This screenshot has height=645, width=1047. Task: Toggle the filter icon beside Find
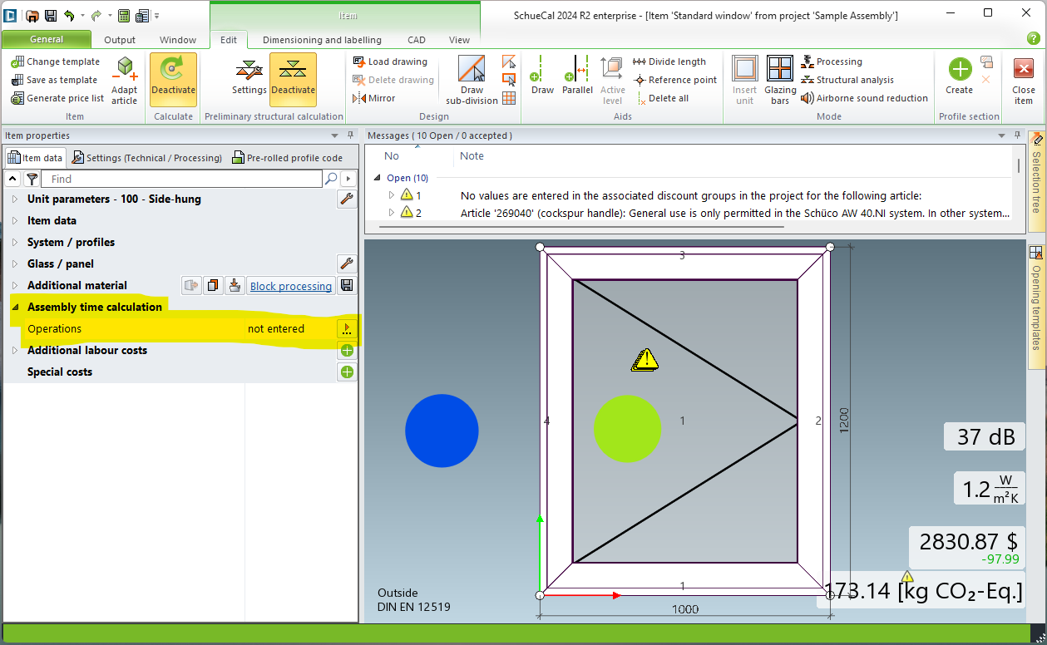point(32,179)
